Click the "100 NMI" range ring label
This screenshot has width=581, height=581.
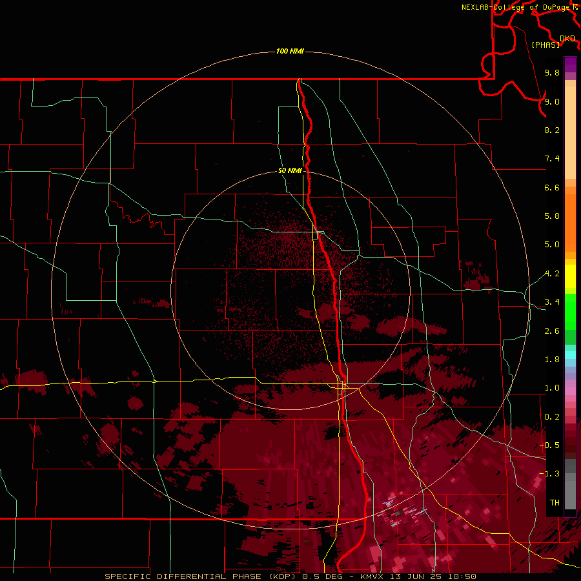click(290, 51)
